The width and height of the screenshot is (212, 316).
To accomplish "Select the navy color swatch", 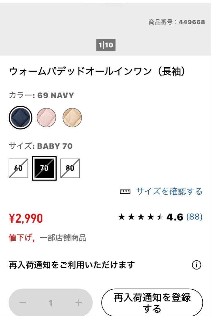I will (x=20, y=118).
